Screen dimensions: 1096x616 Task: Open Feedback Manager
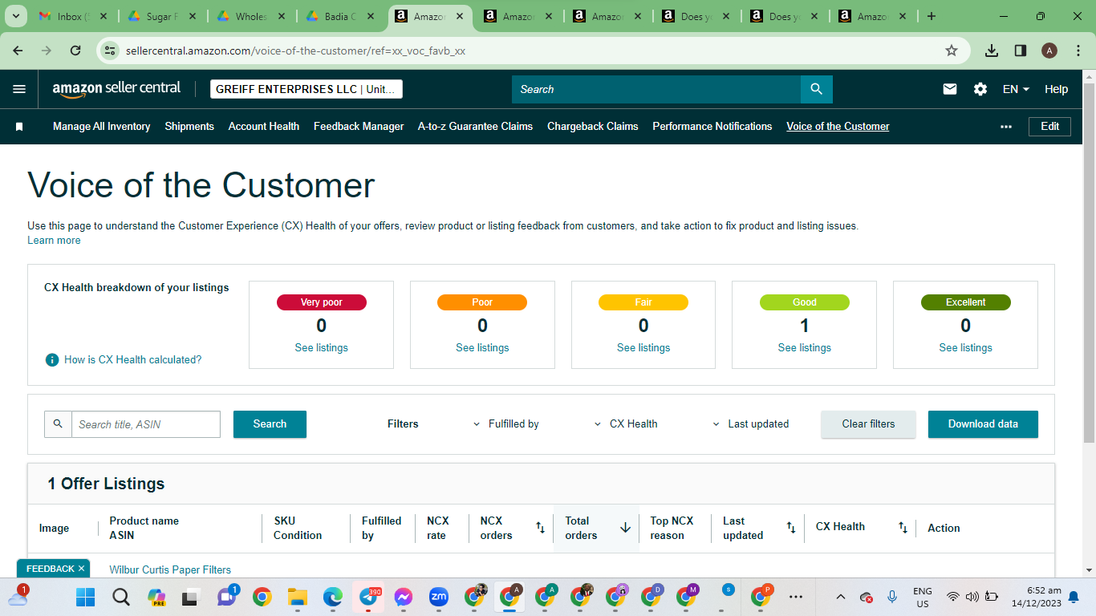coord(359,127)
